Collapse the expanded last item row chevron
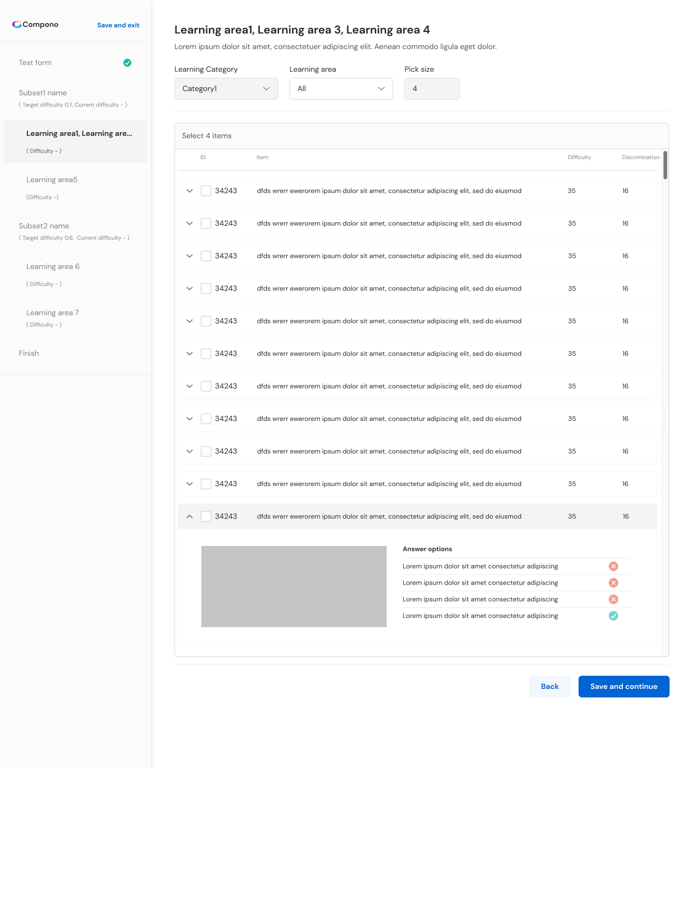 coord(190,517)
